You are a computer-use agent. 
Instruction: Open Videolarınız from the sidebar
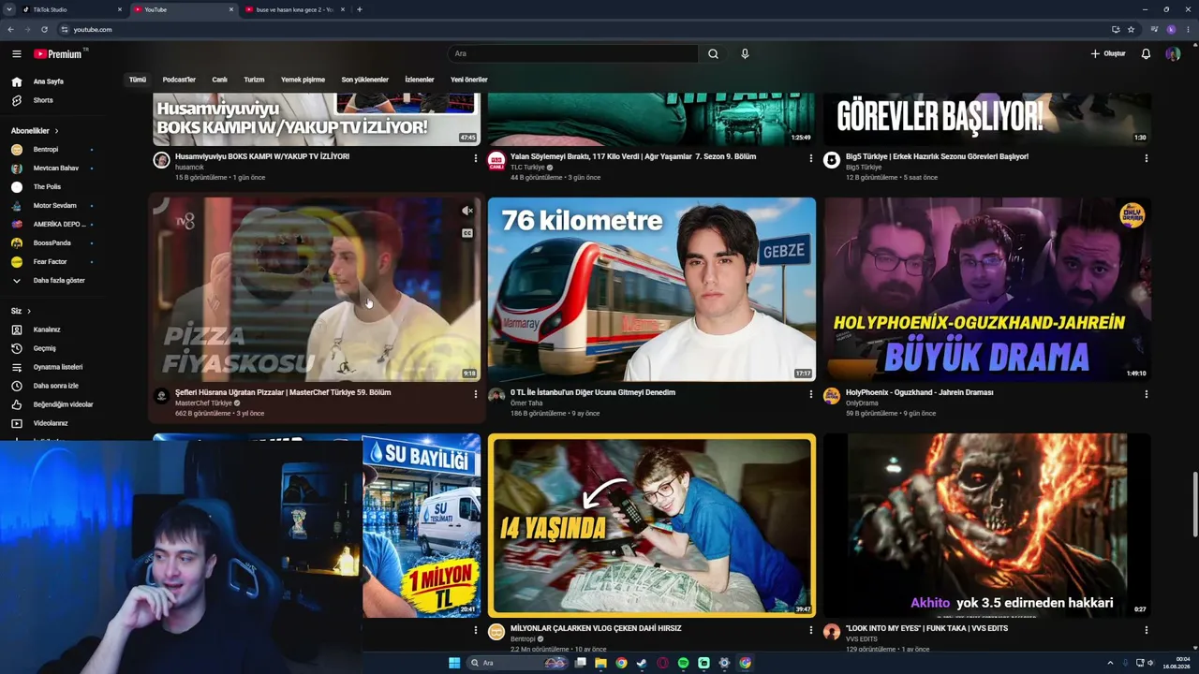click(51, 423)
